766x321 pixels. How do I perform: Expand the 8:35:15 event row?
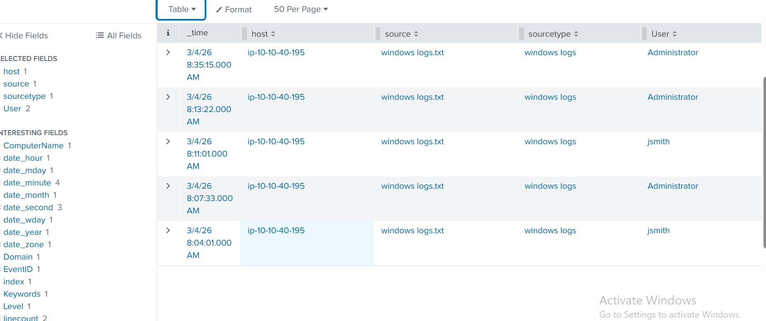coord(168,52)
